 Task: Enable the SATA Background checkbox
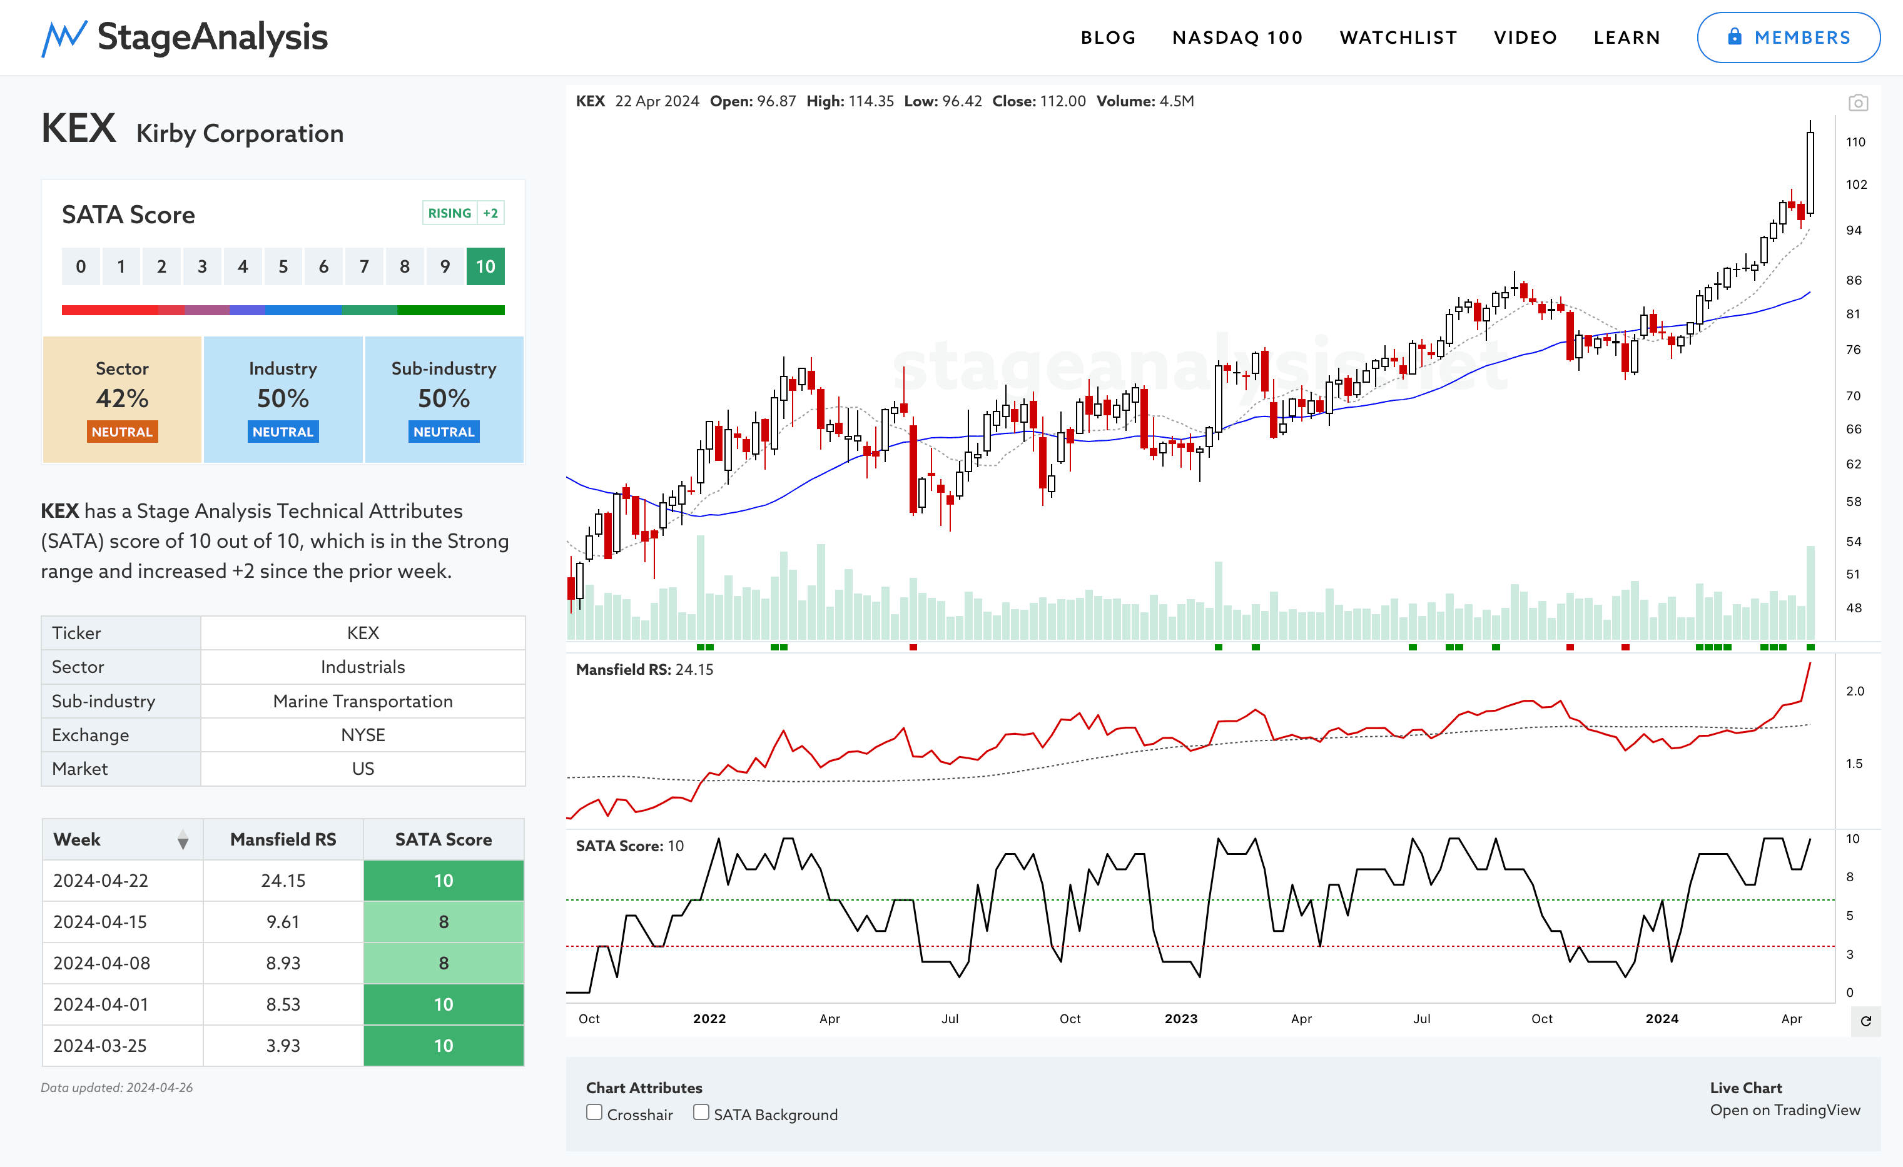pyautogui.click(x=701, y=1113)
